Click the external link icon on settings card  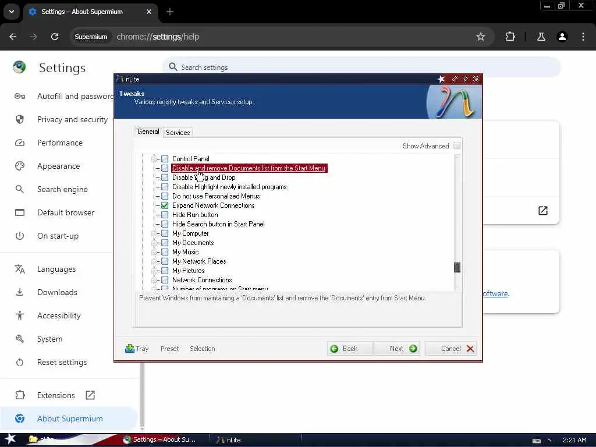click(x=543, y=211)
